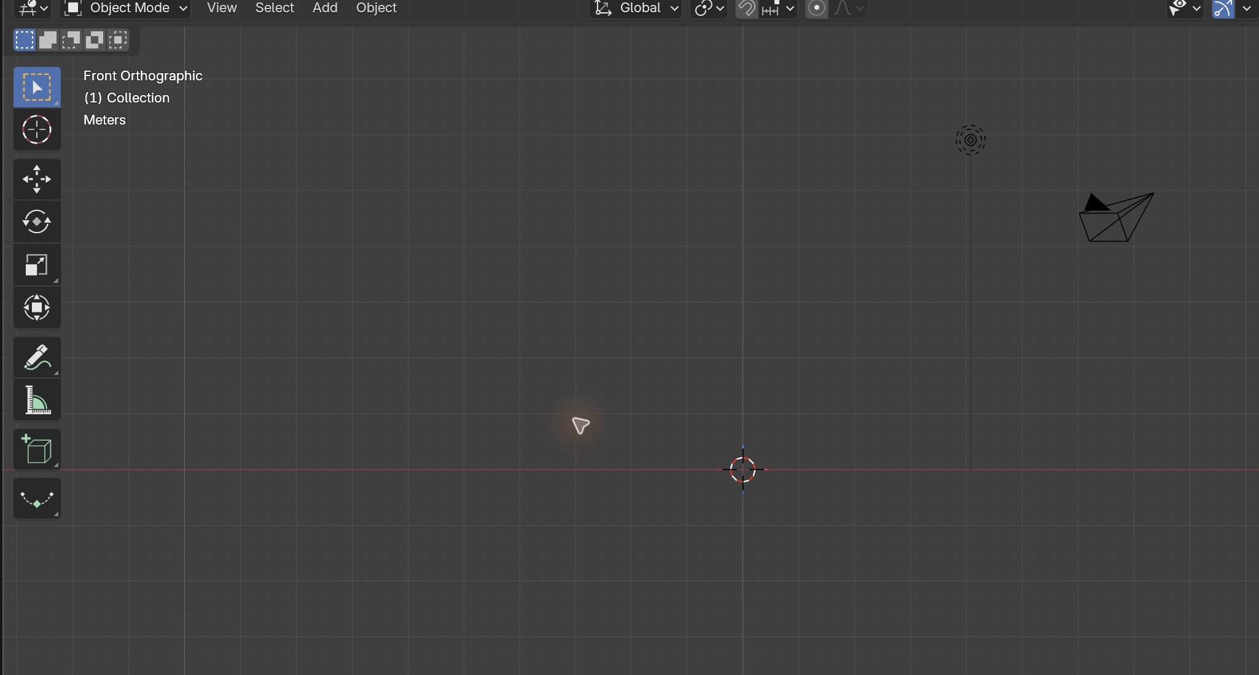Click the camera object in viewport

(x=1116, y=217)
